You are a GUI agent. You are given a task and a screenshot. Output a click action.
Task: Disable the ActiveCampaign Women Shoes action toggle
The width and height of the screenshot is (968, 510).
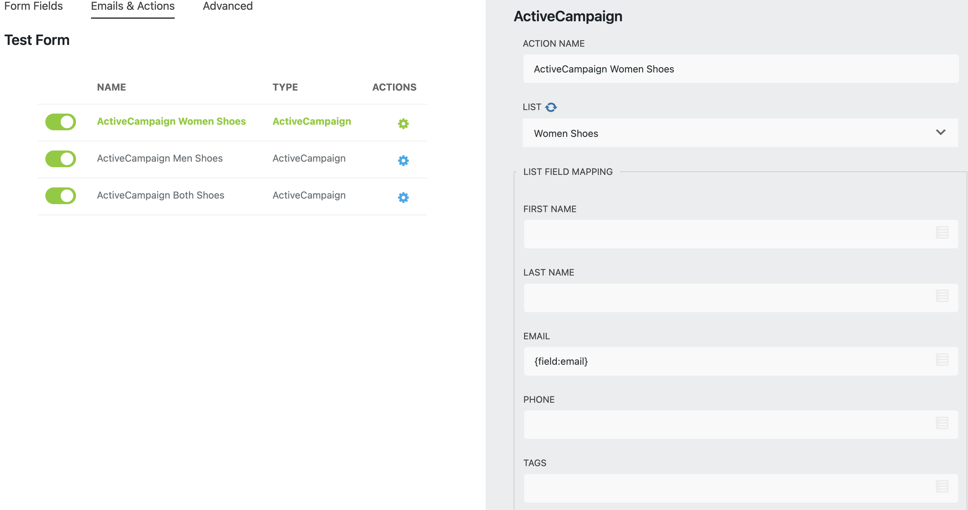61,122
